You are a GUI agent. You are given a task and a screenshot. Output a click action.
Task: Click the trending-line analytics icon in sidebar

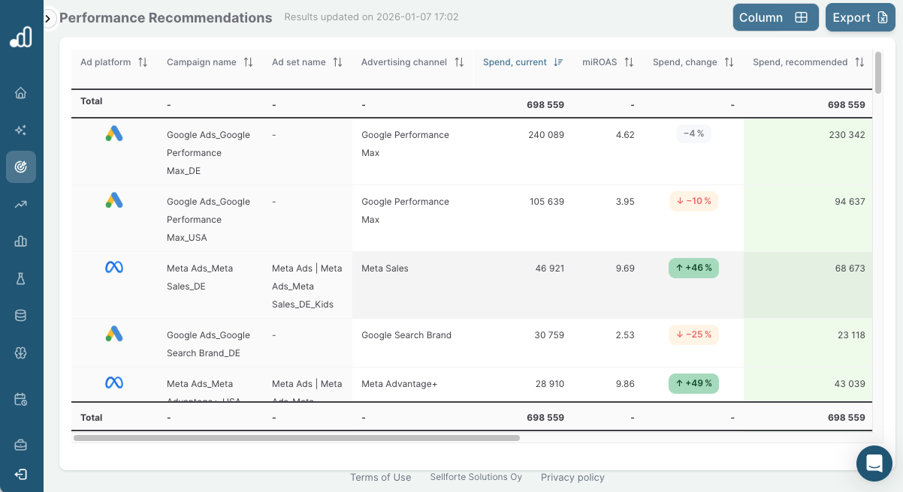pyautogui.click(x=20, y=204)
